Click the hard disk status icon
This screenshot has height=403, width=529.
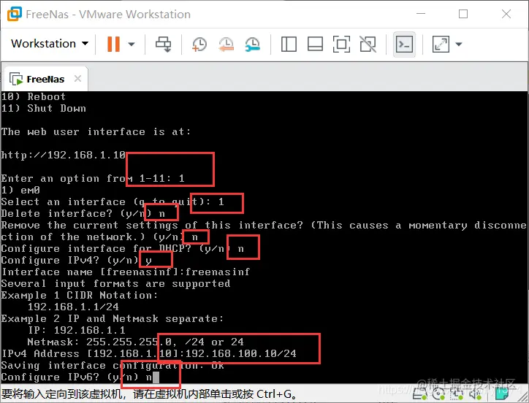tap(420, 394)
